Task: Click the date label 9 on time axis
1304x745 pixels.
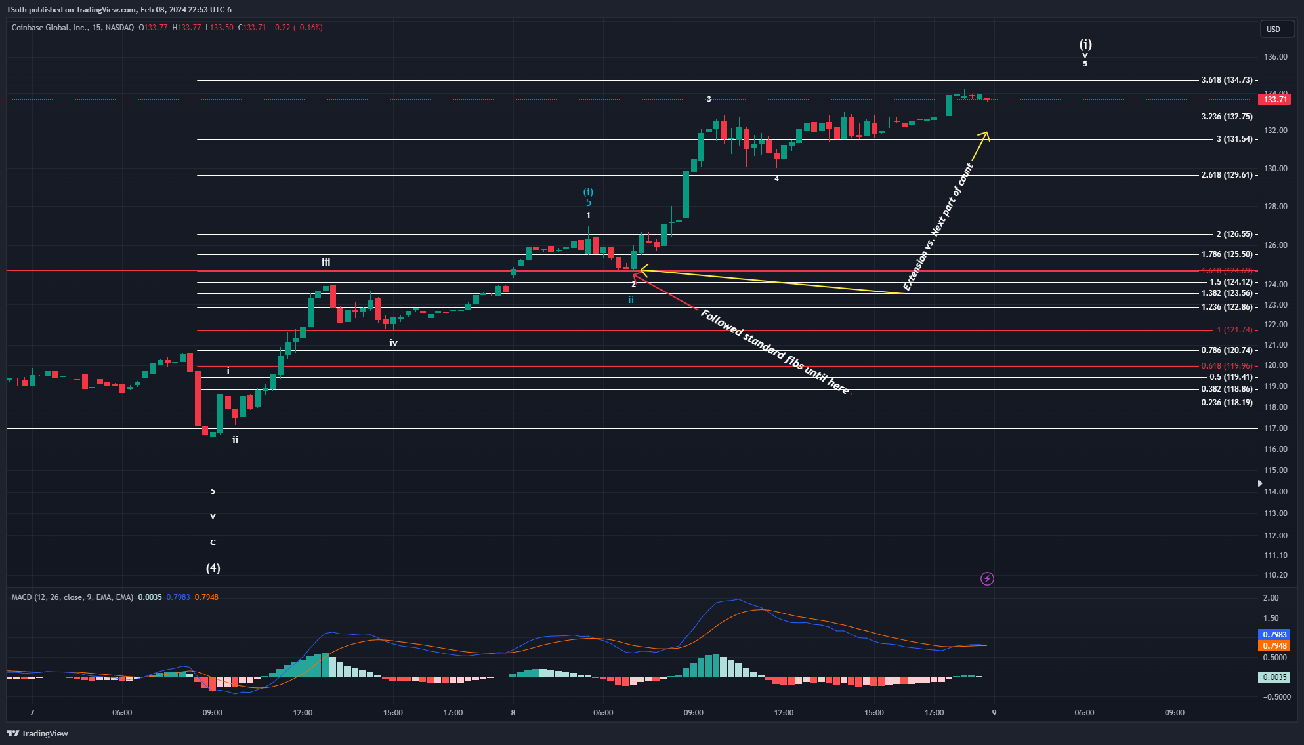Action: (x=994, y=713)
